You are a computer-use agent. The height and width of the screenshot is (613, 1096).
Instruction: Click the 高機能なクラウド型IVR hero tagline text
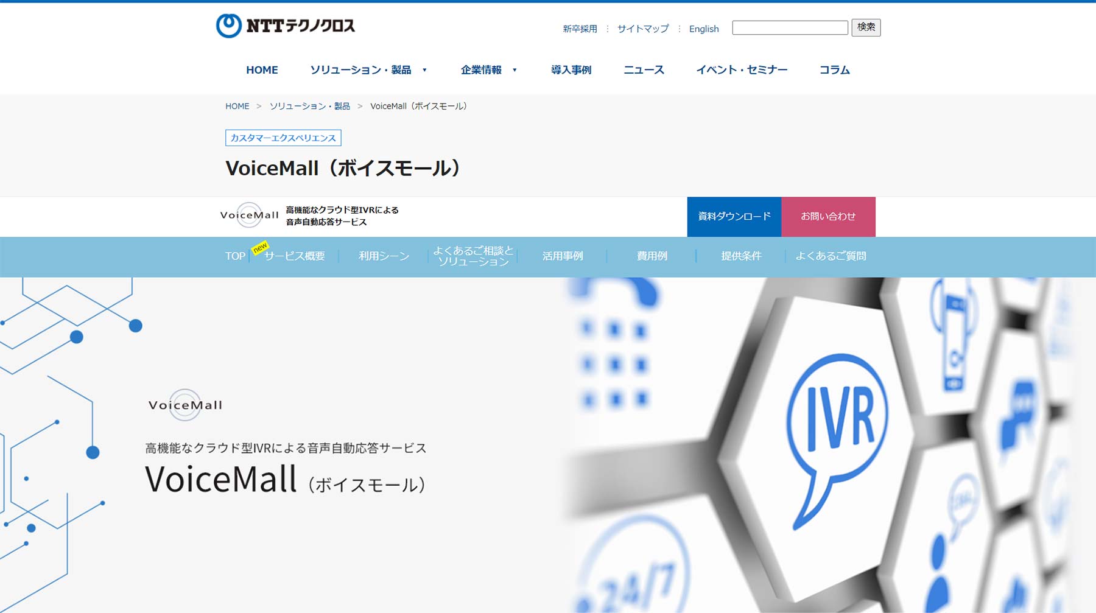pyautogui.click(x=286, y=448)
